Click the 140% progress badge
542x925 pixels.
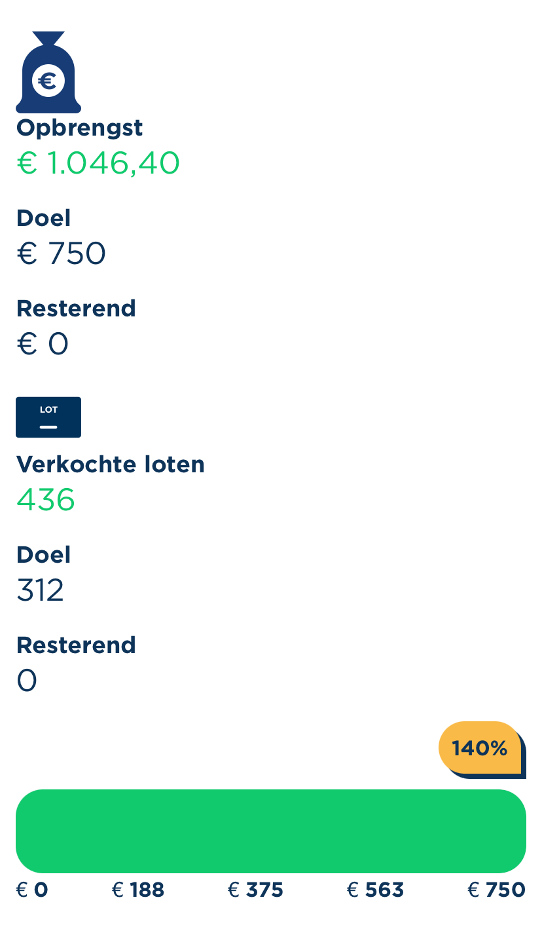pyautogui.click(x=480, y=747)
